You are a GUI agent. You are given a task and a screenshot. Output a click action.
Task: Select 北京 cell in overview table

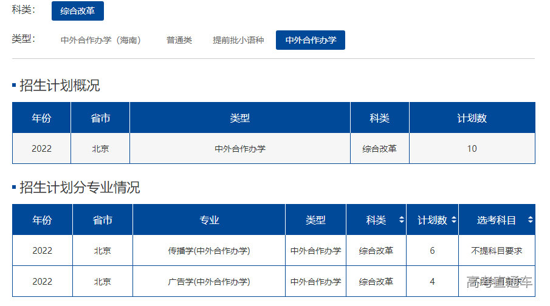click(x=100, y=149)
